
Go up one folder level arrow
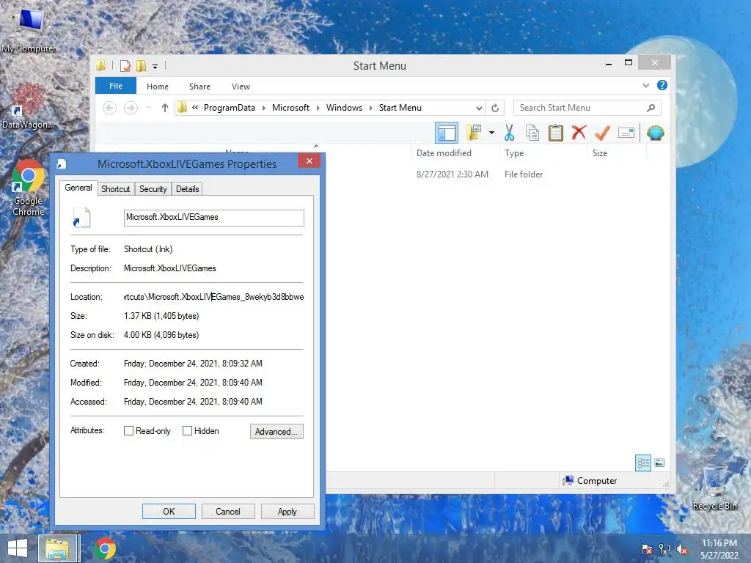(165, 108)
